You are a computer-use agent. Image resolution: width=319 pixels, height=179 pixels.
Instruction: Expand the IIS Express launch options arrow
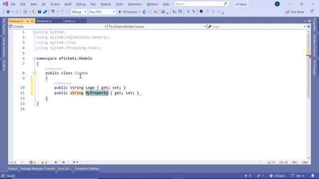[x=140, y=12]
